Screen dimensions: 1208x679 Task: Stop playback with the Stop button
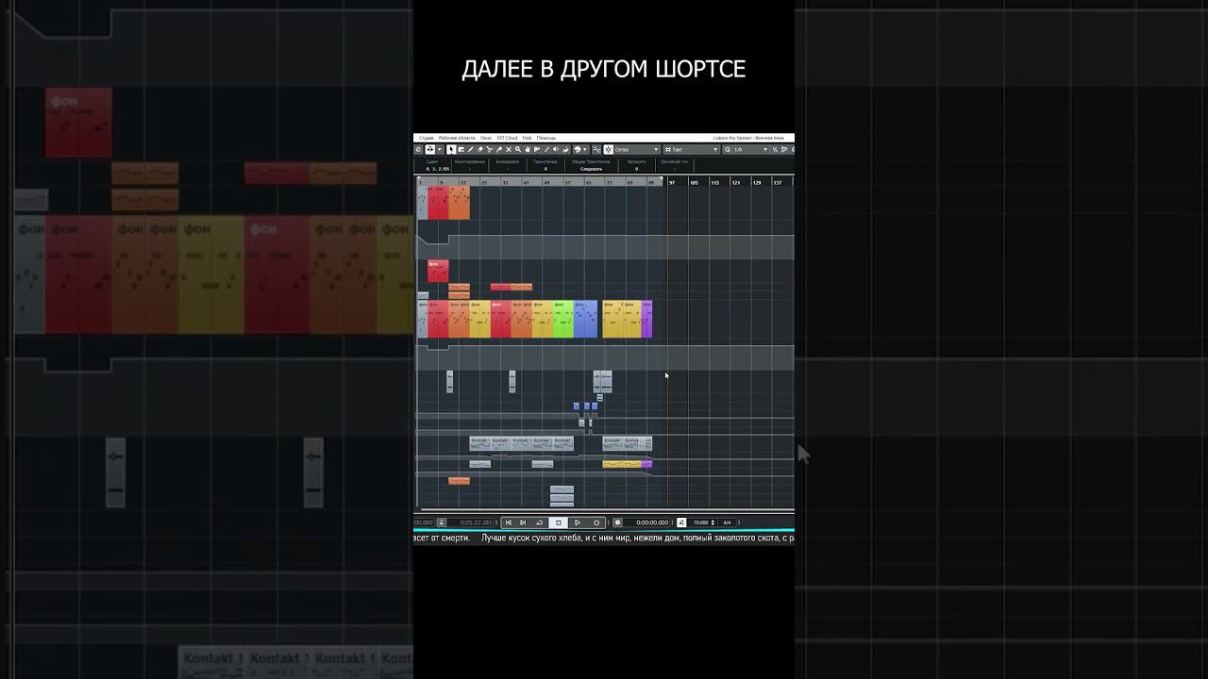[x=559, y=522]
